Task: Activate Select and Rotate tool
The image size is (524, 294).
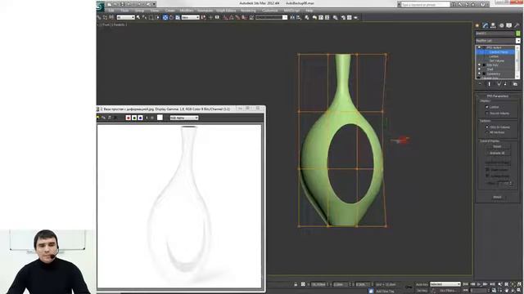Action: coord(171,17)
